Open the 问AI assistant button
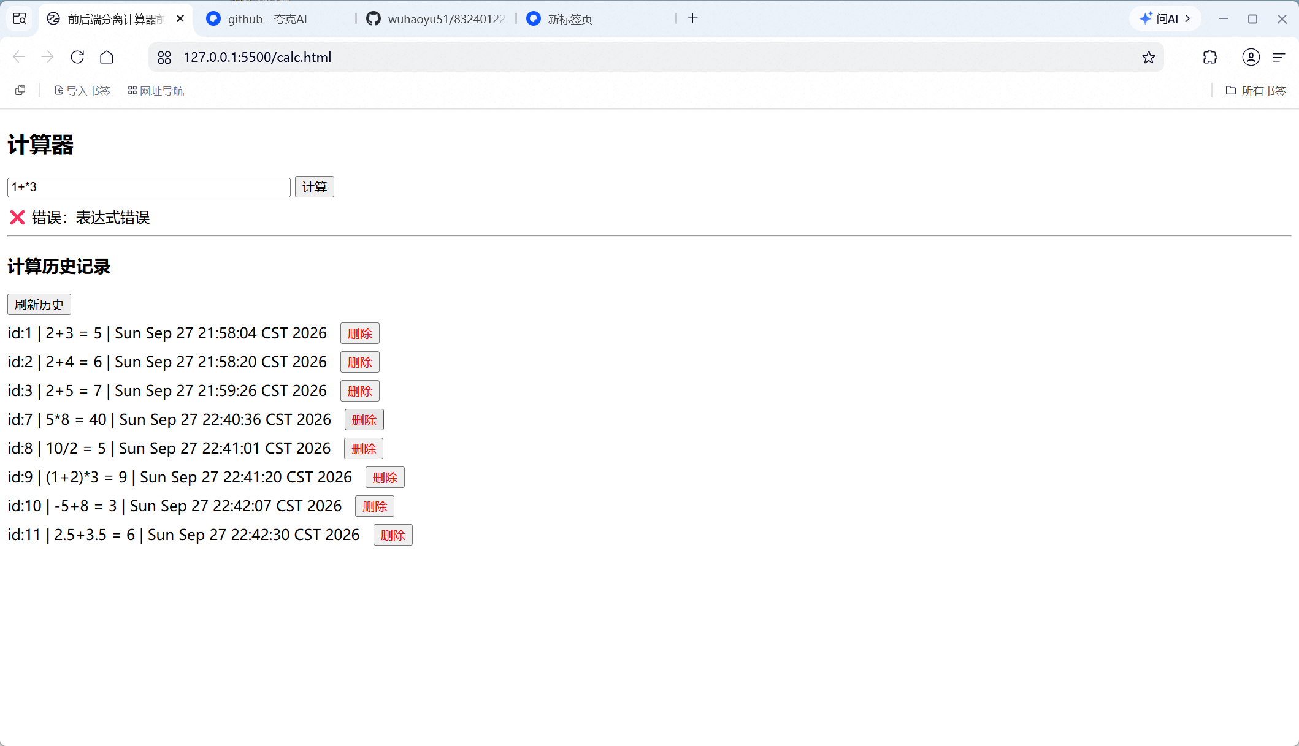The width and height of the screenshot is (1299, 746). (1164, 18)
